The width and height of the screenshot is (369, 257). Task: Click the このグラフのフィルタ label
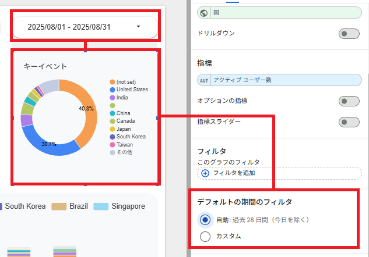(x=229, y=162)
